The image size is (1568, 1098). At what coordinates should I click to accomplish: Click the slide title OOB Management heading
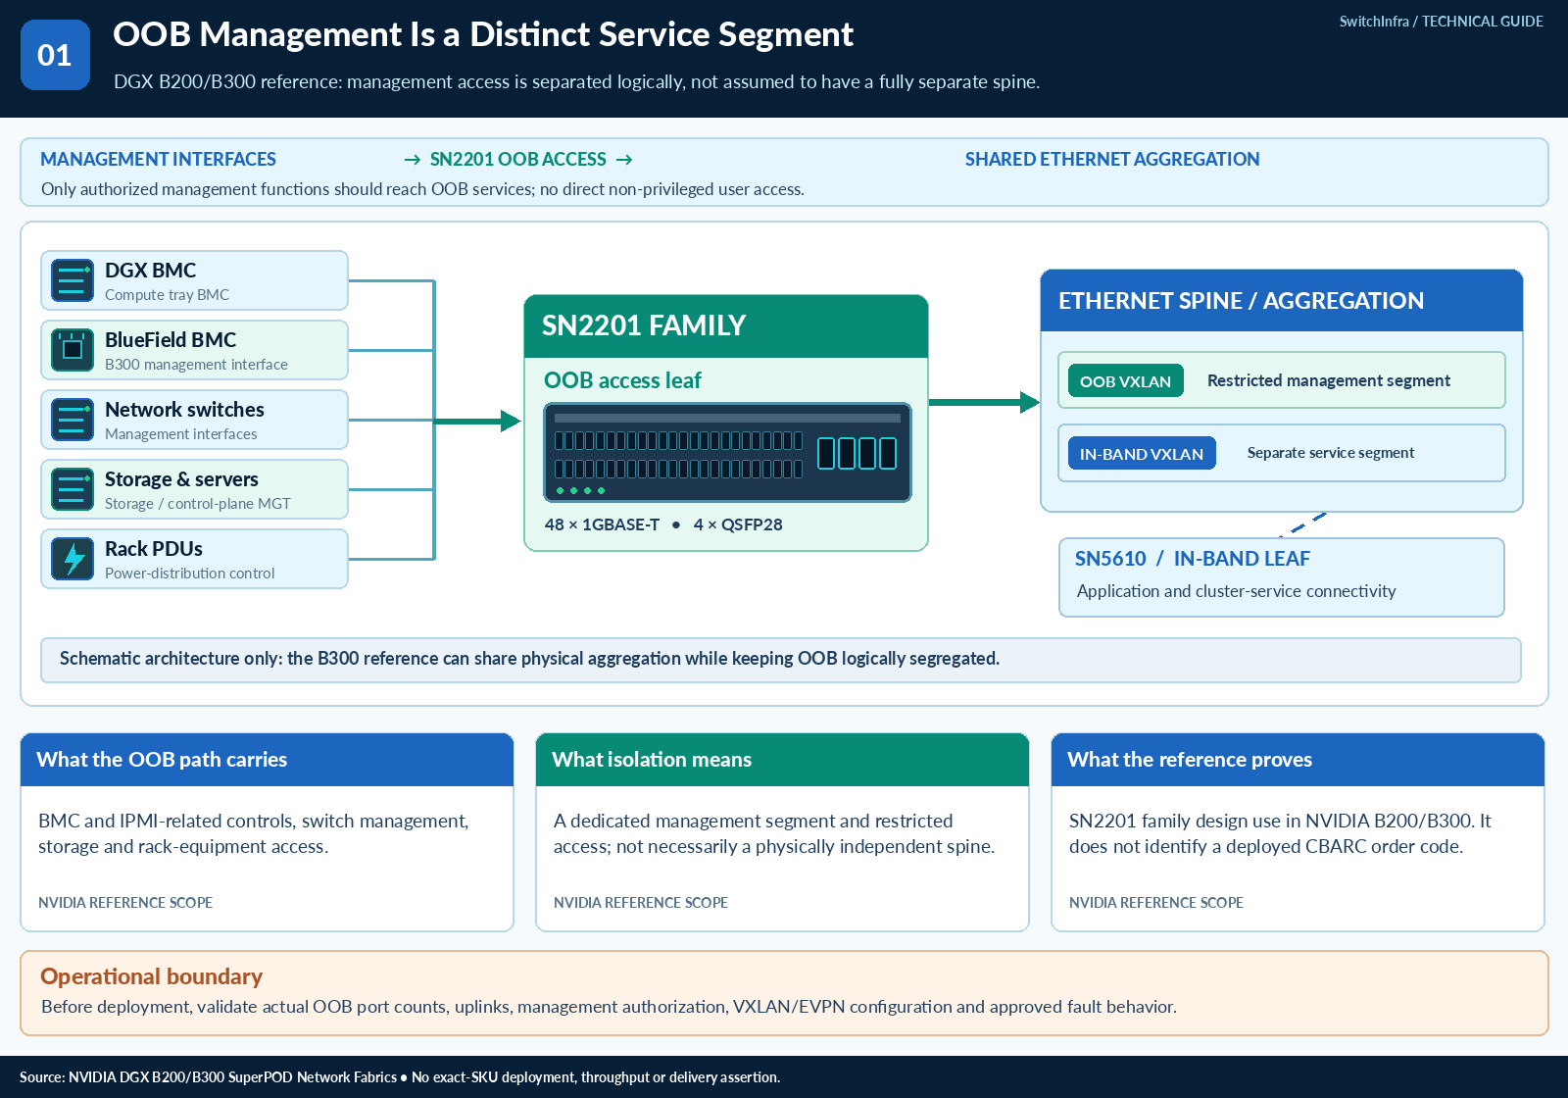(x=483, y=34)
